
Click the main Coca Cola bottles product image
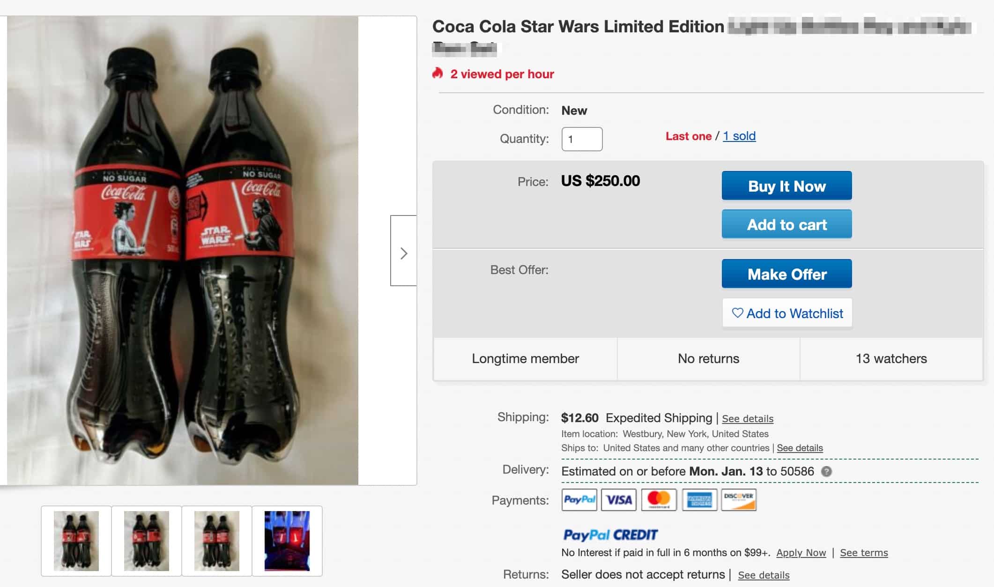(183, 251)
